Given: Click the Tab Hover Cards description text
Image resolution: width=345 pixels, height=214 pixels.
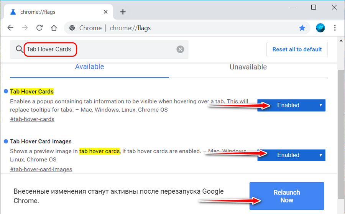Looking at the screenshot, I should pos(129,105).
